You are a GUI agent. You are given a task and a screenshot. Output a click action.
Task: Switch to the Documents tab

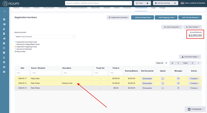[x=49, y=8]
